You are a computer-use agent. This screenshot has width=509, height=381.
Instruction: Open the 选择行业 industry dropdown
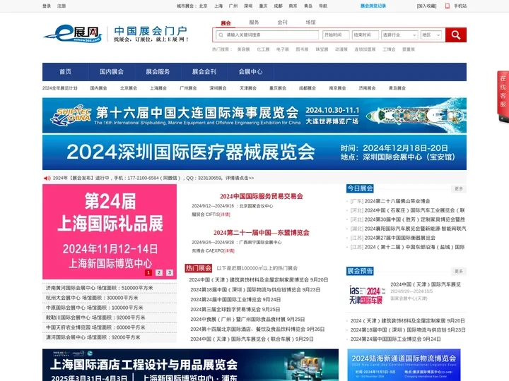399,35
